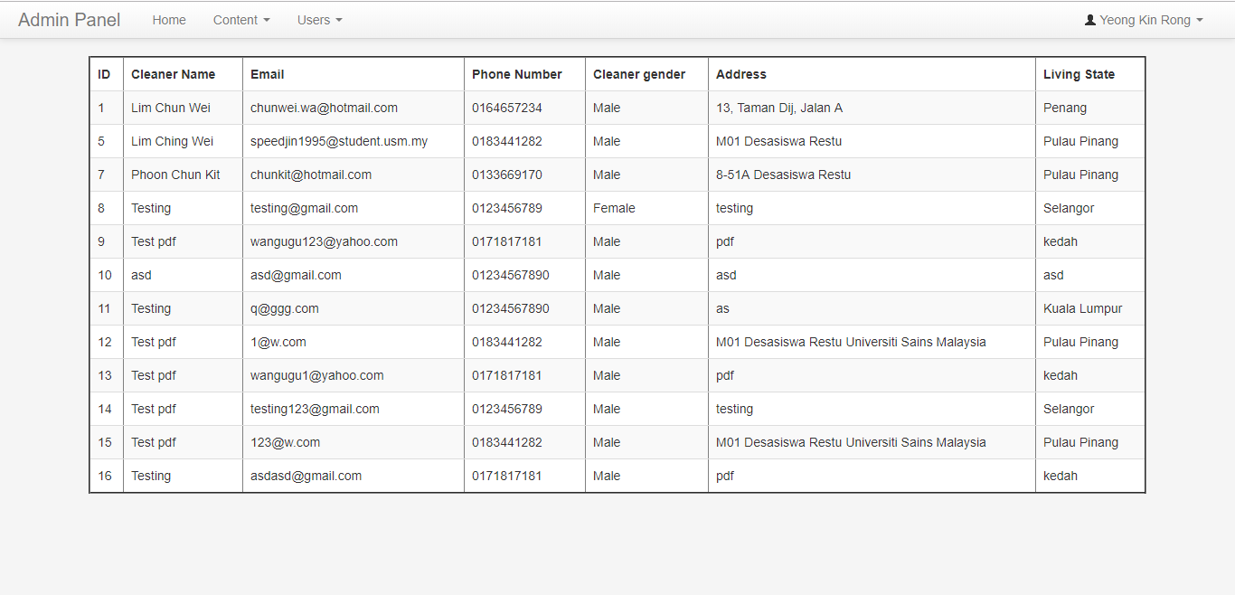Open the Content dropdown menu
The image size is (1235, 595).
(x=241, y=20)
